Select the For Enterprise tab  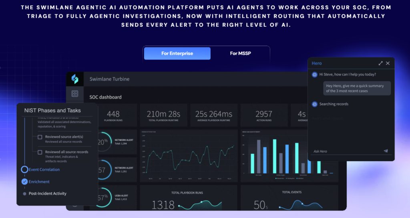(177, 54)
